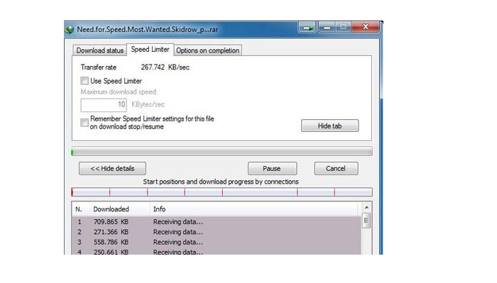Click the Downloaded column header
The image size is (497, 283).
click(x=120, y=209)
